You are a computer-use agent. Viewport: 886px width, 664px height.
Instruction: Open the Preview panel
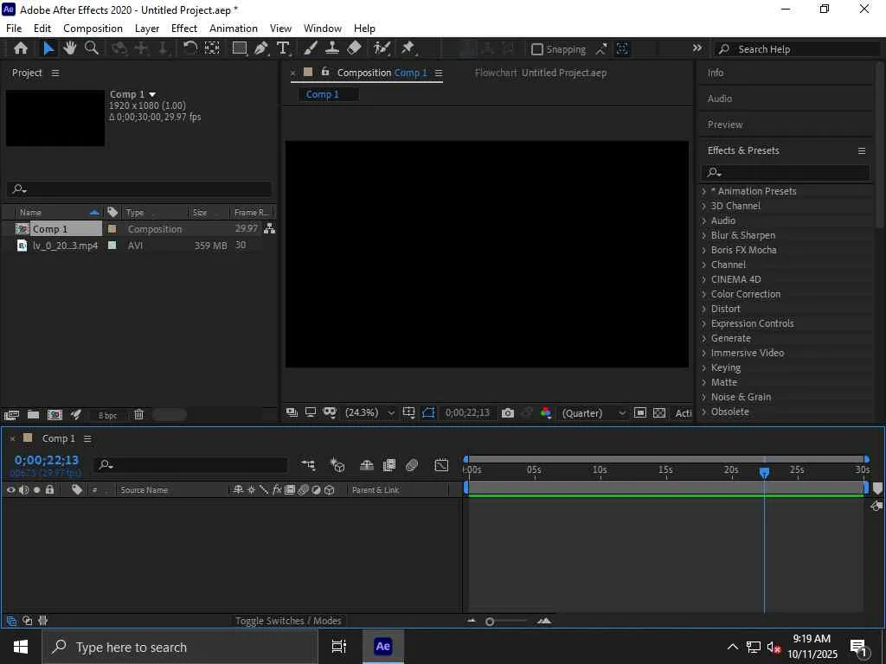pyautogui.click(x=725, y=124)
